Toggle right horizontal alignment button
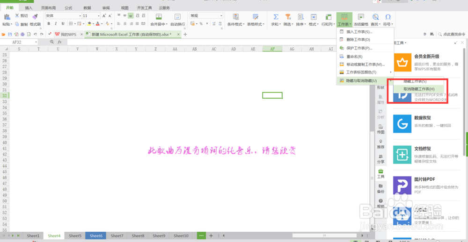The width and height of the screenshot is (468, 242). [131, 24]
